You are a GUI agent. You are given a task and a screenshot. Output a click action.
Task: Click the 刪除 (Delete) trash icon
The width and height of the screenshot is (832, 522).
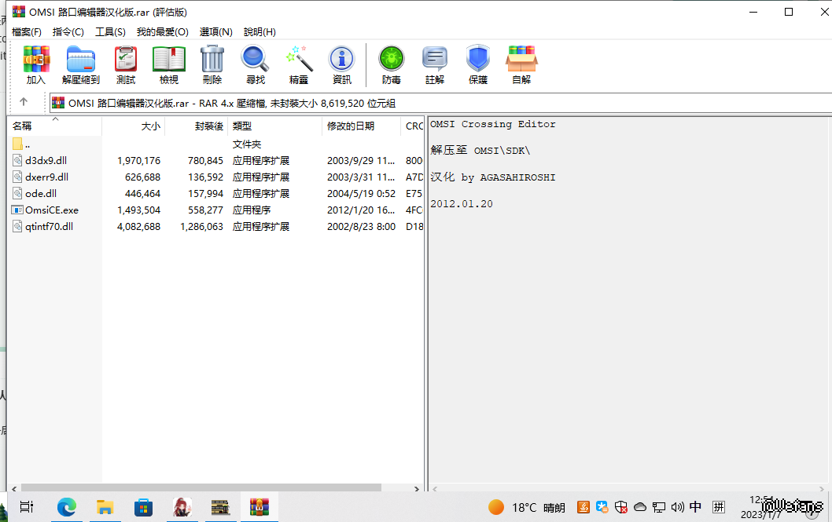pos(212,65)
